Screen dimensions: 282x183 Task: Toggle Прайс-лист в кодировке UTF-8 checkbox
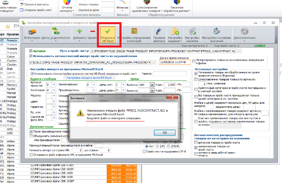click(x=144, y=151)
